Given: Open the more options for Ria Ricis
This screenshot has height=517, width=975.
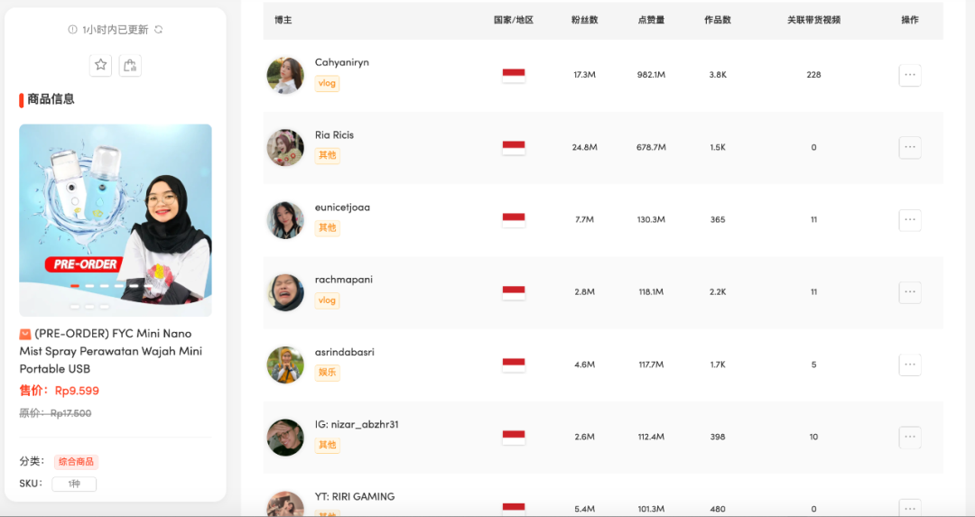Looking at the screenshot, I should click(910, 147).
